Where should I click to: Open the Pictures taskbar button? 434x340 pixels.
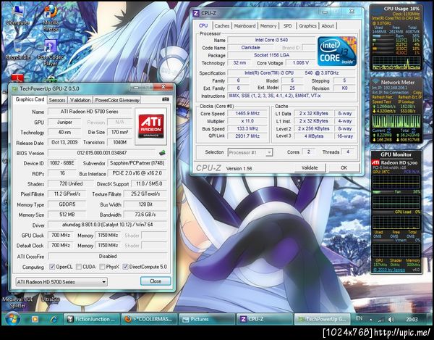pyautogui.click(x=207, y=319)
